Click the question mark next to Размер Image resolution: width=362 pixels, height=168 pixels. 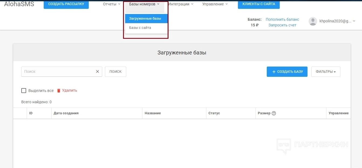pos(274,113)
